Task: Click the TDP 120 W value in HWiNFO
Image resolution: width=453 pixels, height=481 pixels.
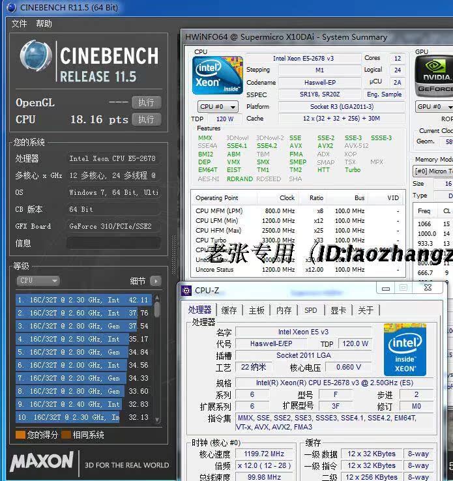Action: click(224, 119)
